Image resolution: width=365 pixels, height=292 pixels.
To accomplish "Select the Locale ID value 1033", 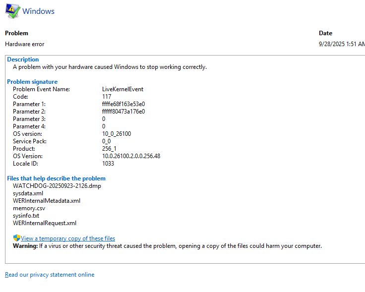I will click(108, 164).
